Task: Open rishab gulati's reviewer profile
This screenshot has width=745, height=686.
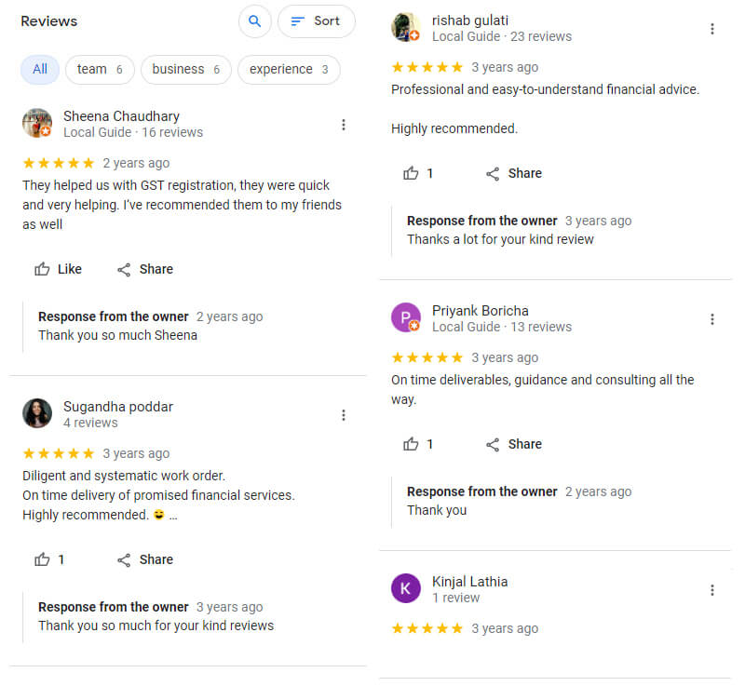Action: coord(470,20)
